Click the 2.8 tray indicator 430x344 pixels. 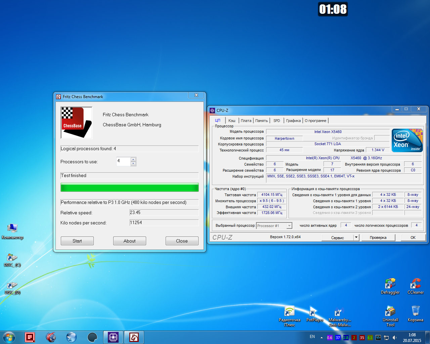coord(346,338)
